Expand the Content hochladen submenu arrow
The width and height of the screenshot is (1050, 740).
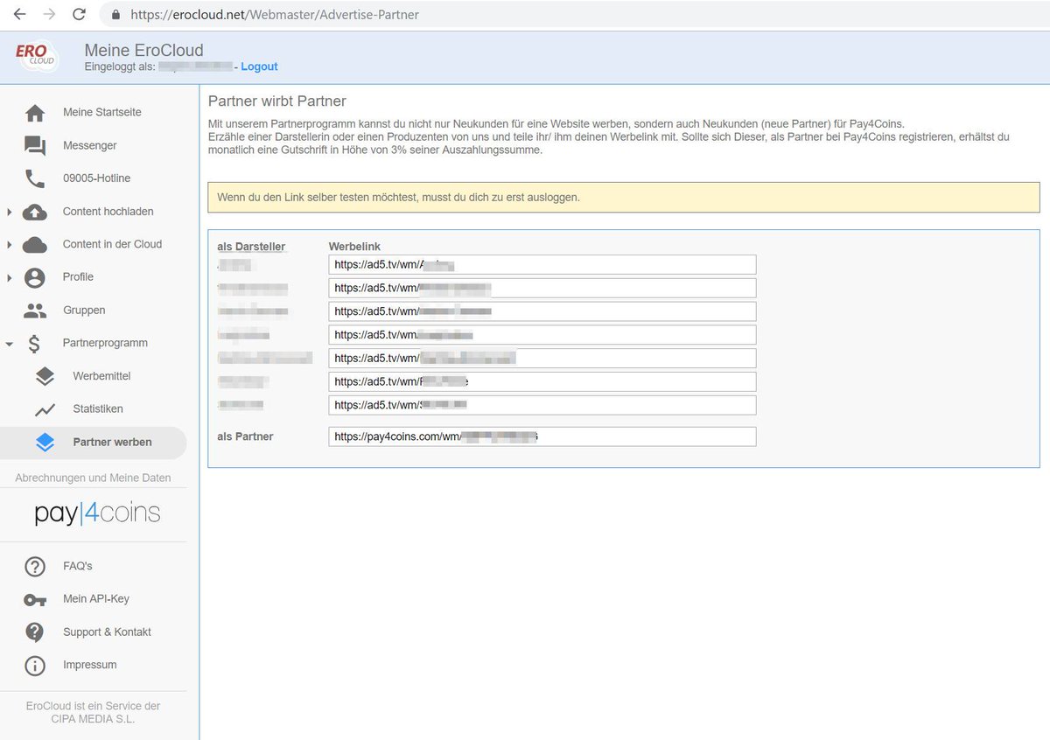(x=9, y=212)
